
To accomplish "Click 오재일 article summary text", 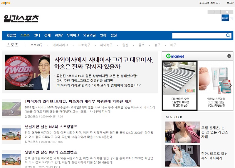I will tap(90, 109).
